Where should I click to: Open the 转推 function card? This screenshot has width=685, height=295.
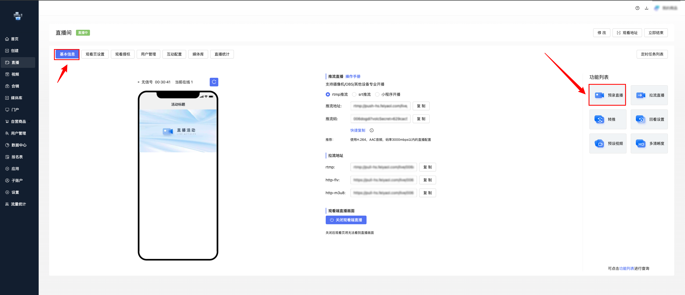pyautogui.click(x=607, y=119)
